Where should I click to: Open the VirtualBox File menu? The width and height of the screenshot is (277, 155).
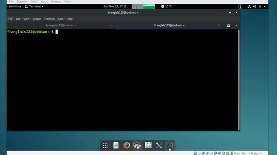click(11, 2)
